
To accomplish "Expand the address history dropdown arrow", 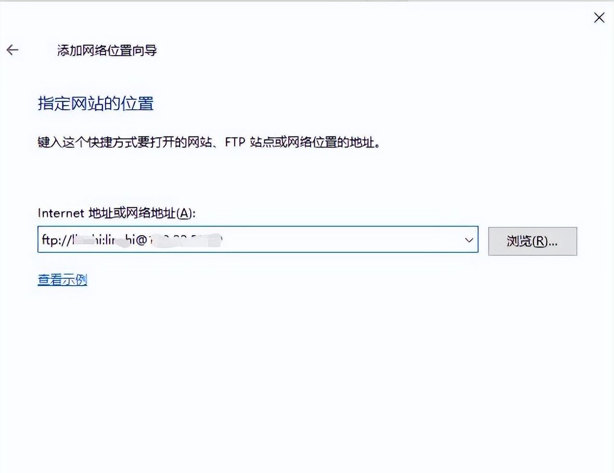I will [468, 240].
